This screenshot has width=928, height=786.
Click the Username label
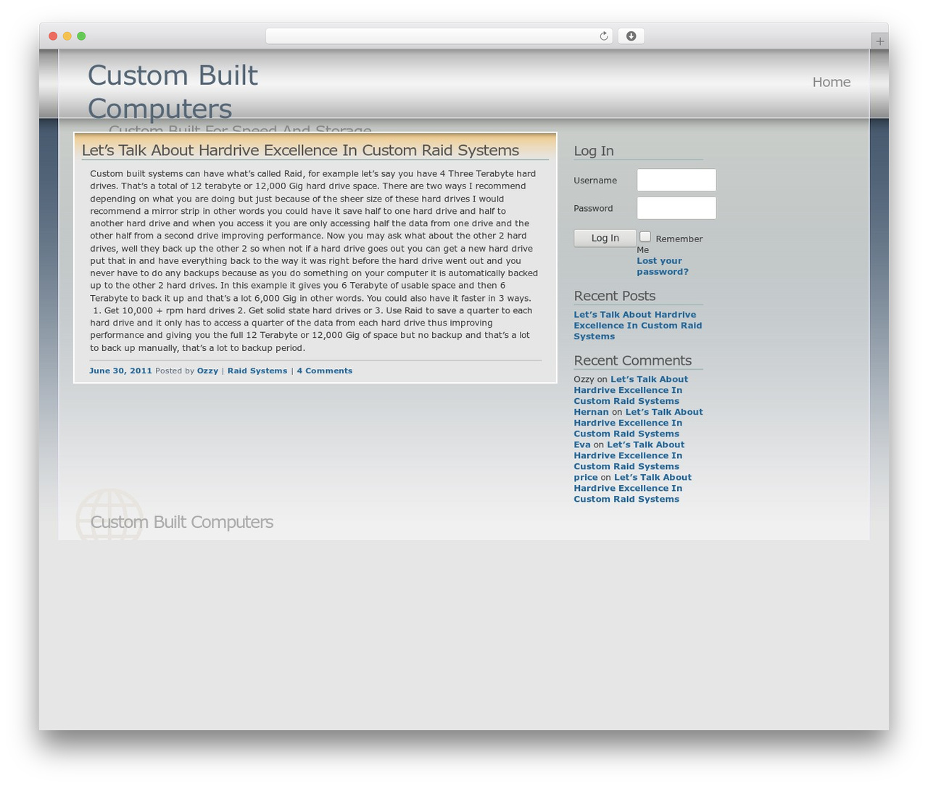[595, 181]
